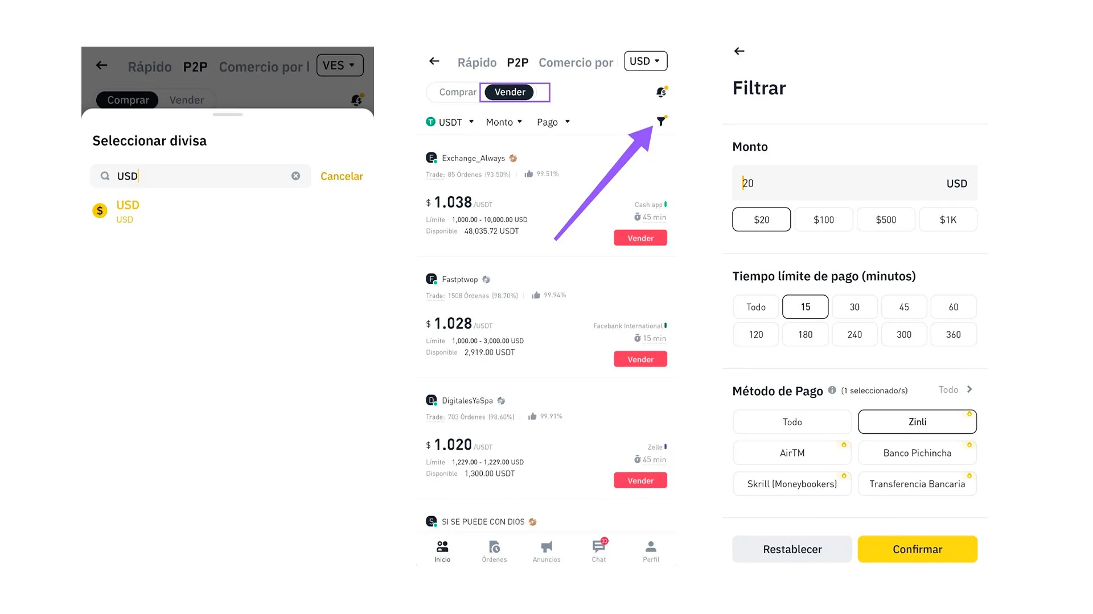Go back from the Filtrar screen
The height and width of the screenshot is (614, 1093).
pyautogui.click(x=739, y=51)
